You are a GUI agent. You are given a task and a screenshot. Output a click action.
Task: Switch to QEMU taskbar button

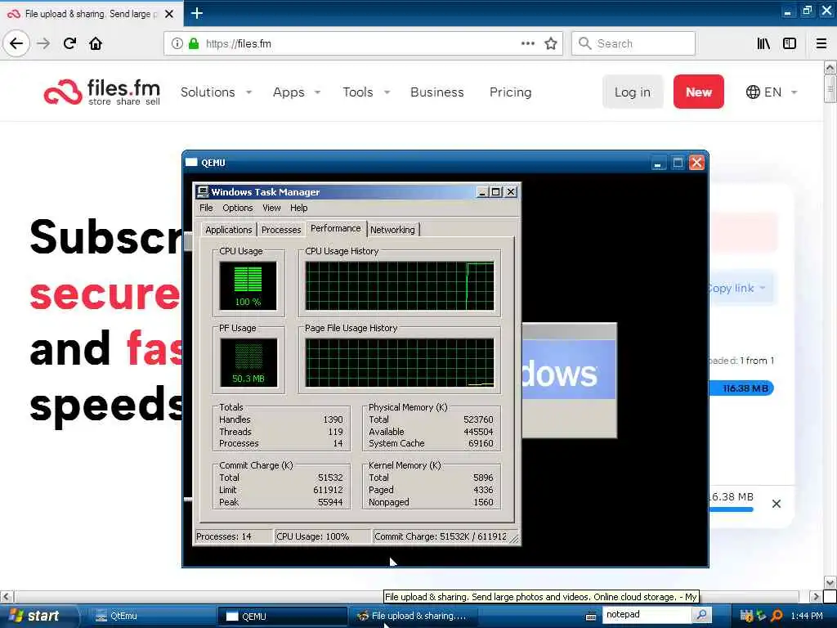(282, 616)
